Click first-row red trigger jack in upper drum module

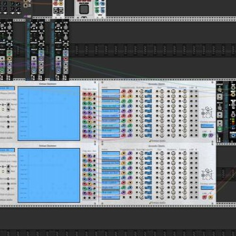pyautogui.click(x=124, y=91)
